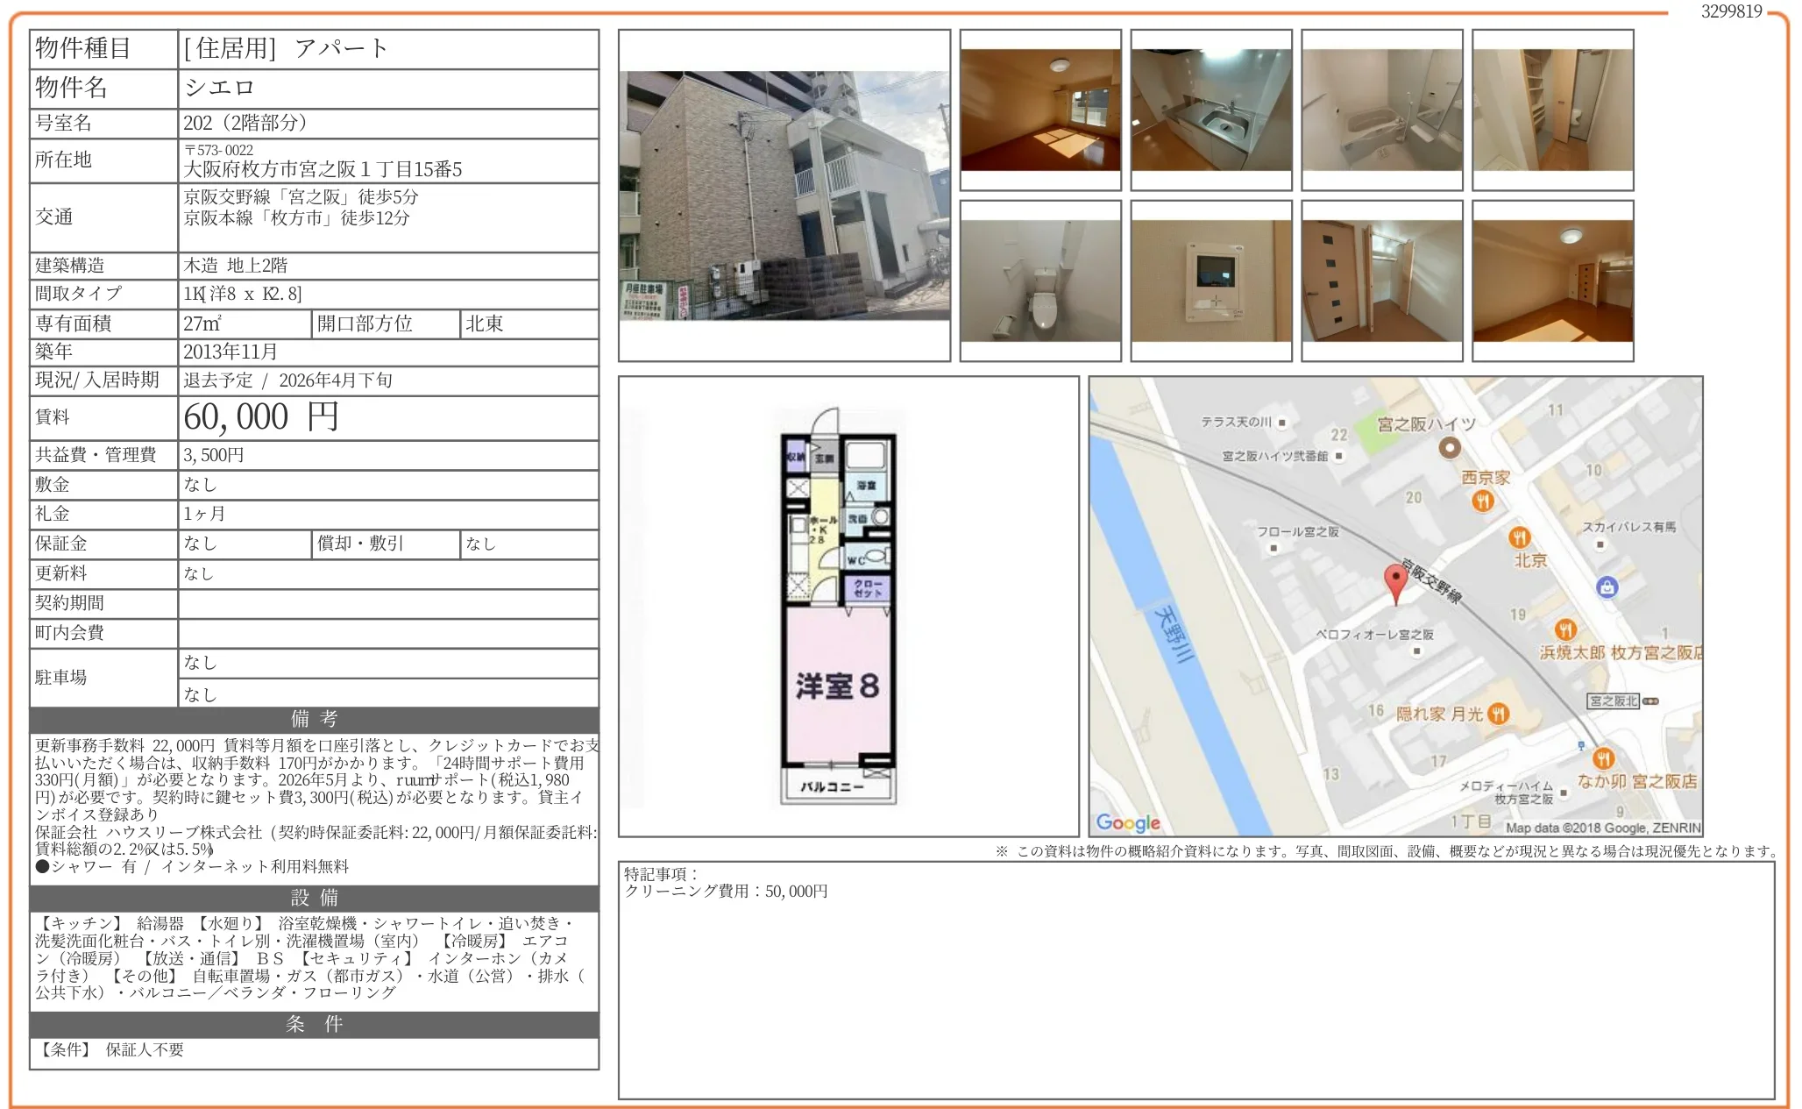The image size is (1802, 1109).
Task: Click the property ID 3299819
Action: click(1730, 11)
